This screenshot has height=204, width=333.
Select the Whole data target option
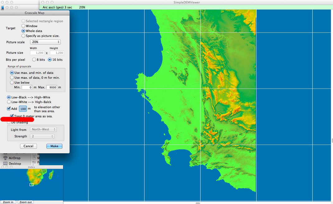(23, 31)
